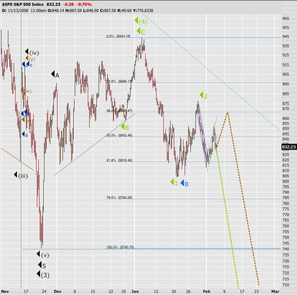The image size is (297, 295).
Task: Select the green C wave label near the peak
Action: (x=141, y=31)
